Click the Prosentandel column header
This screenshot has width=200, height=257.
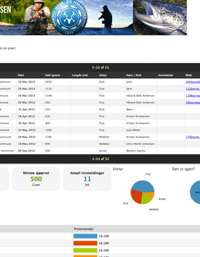tap(83, 229)
